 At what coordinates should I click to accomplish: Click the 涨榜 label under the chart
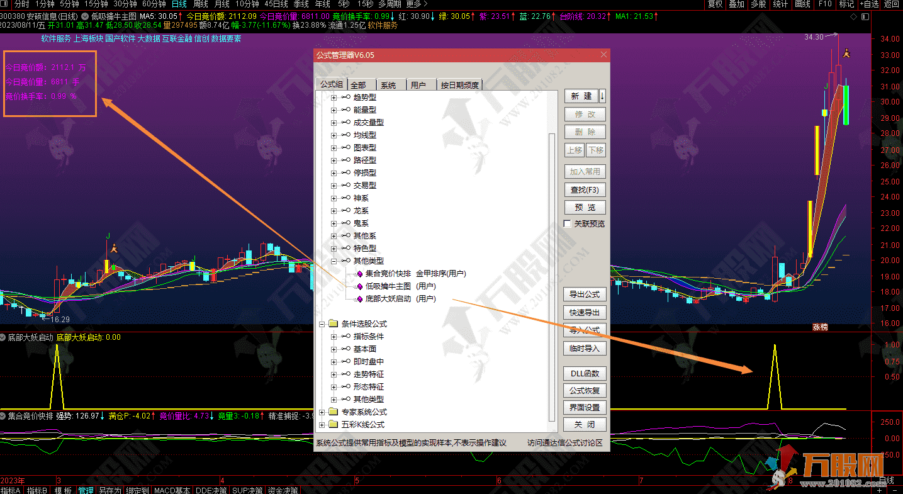coord(820,327)
